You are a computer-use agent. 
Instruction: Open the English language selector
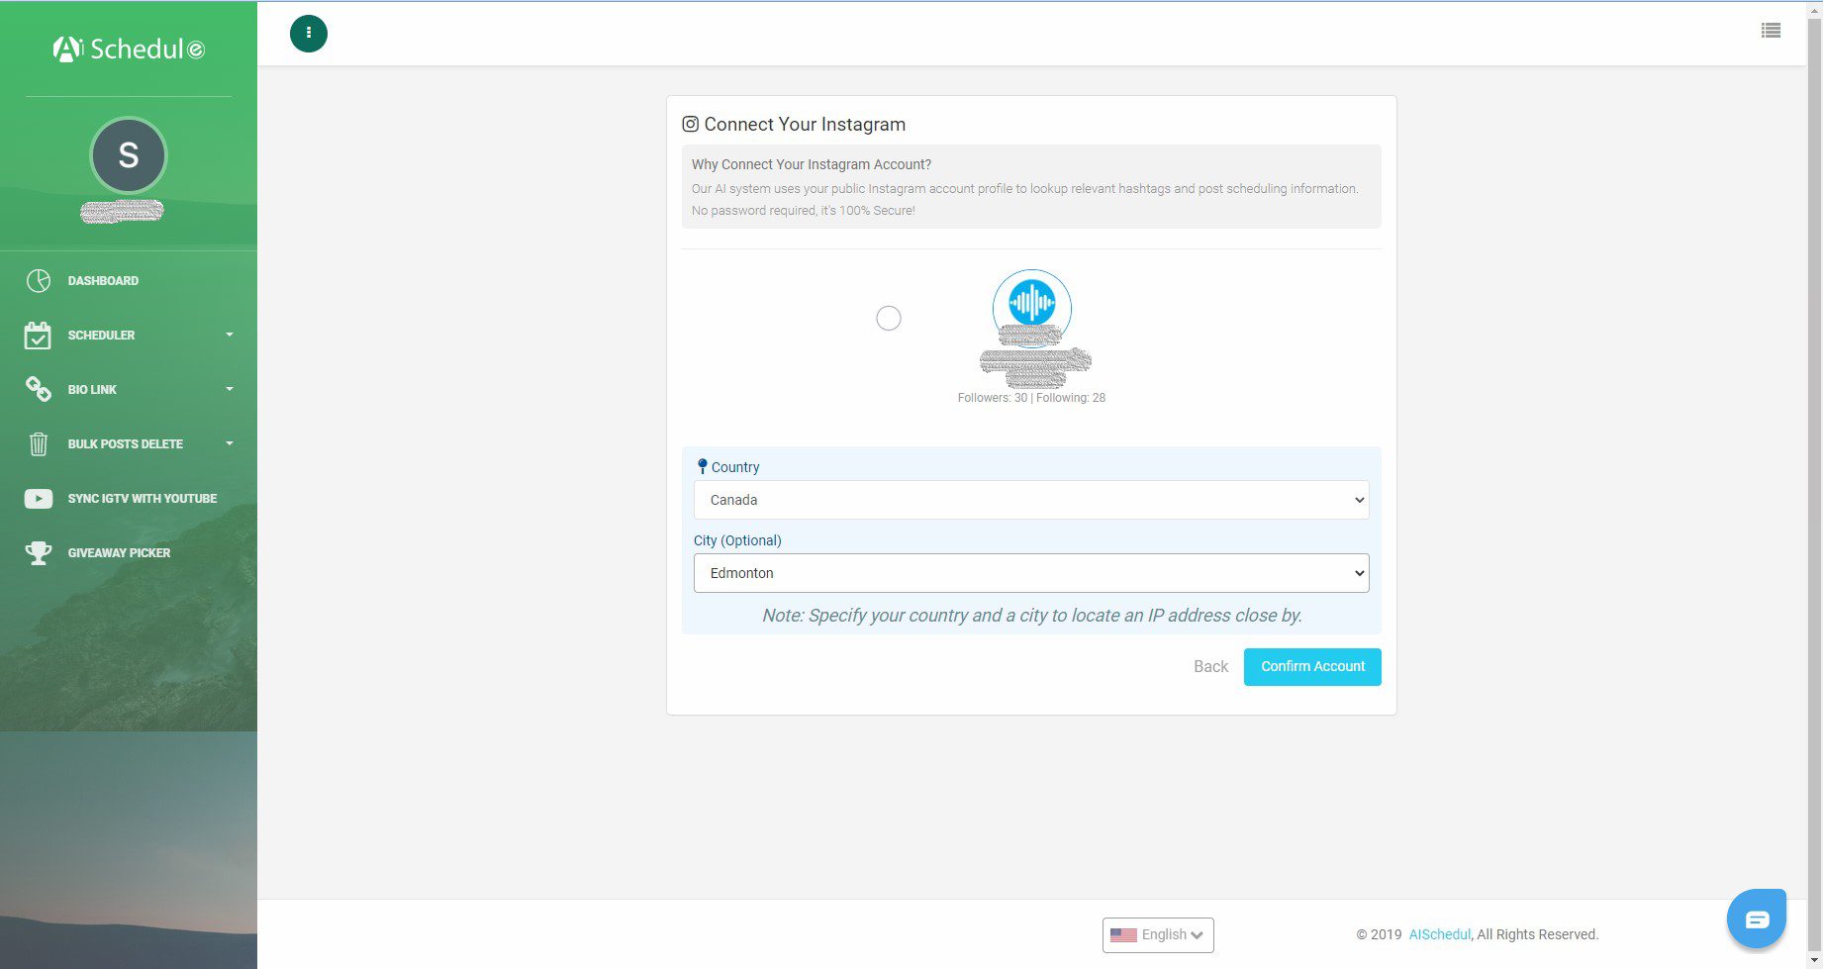click(1158, 934)
